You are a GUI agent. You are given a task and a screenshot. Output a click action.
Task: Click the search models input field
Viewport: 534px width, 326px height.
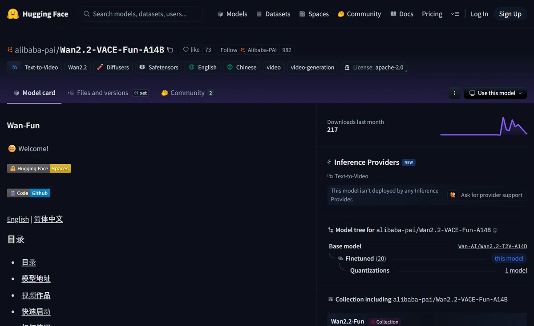(x=141, y=14)
